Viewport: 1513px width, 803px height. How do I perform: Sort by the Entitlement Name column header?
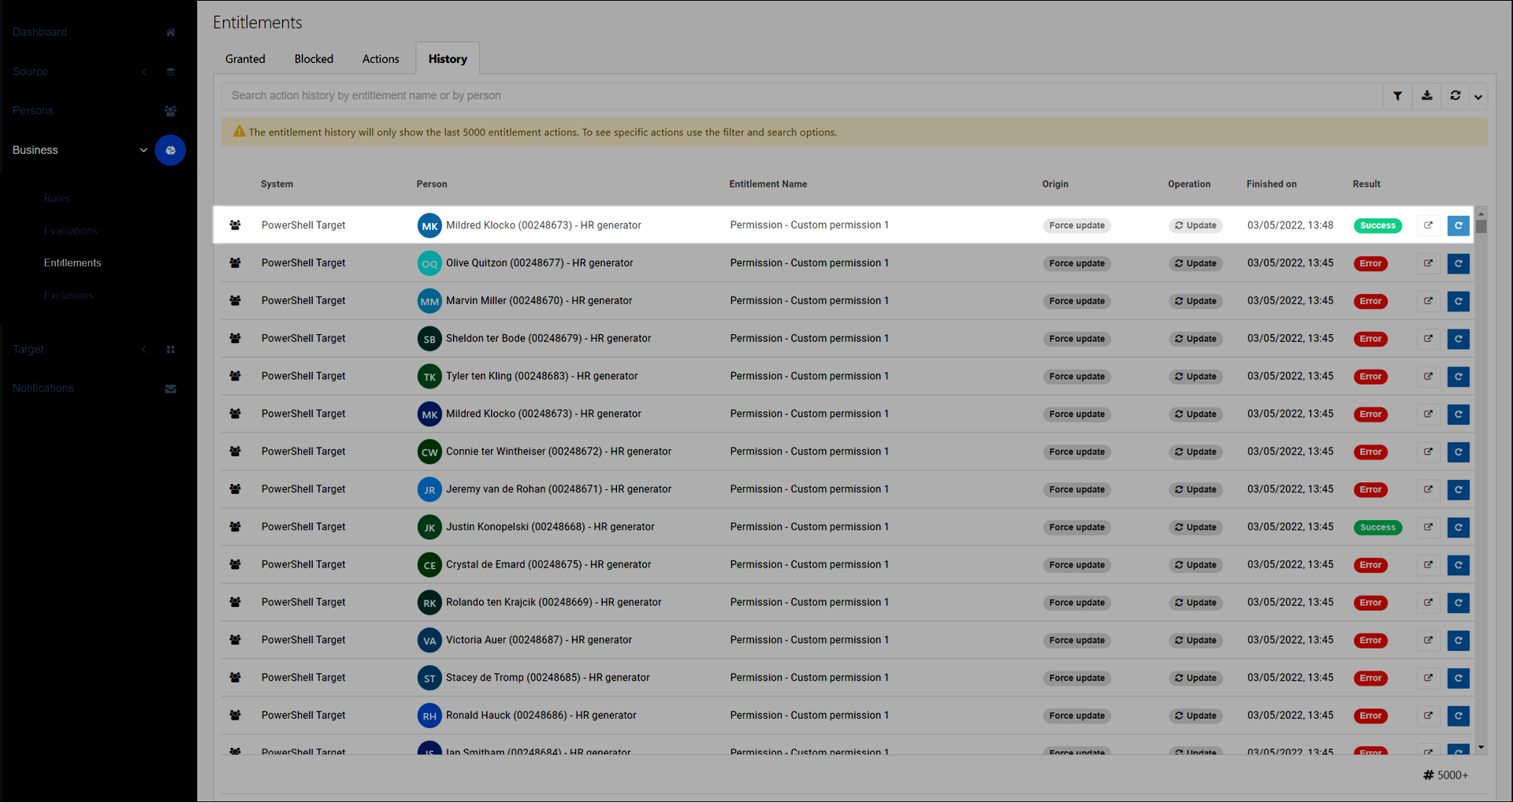tap(768, 184)
